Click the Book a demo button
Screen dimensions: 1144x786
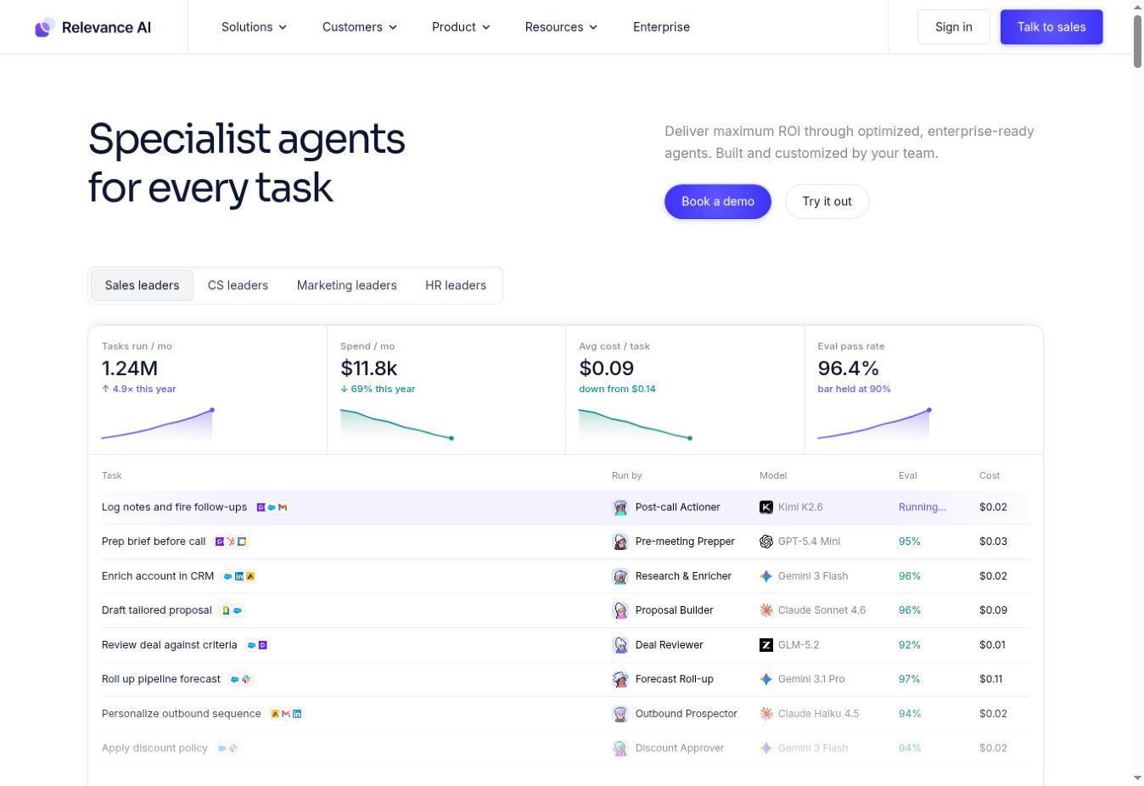718,201
